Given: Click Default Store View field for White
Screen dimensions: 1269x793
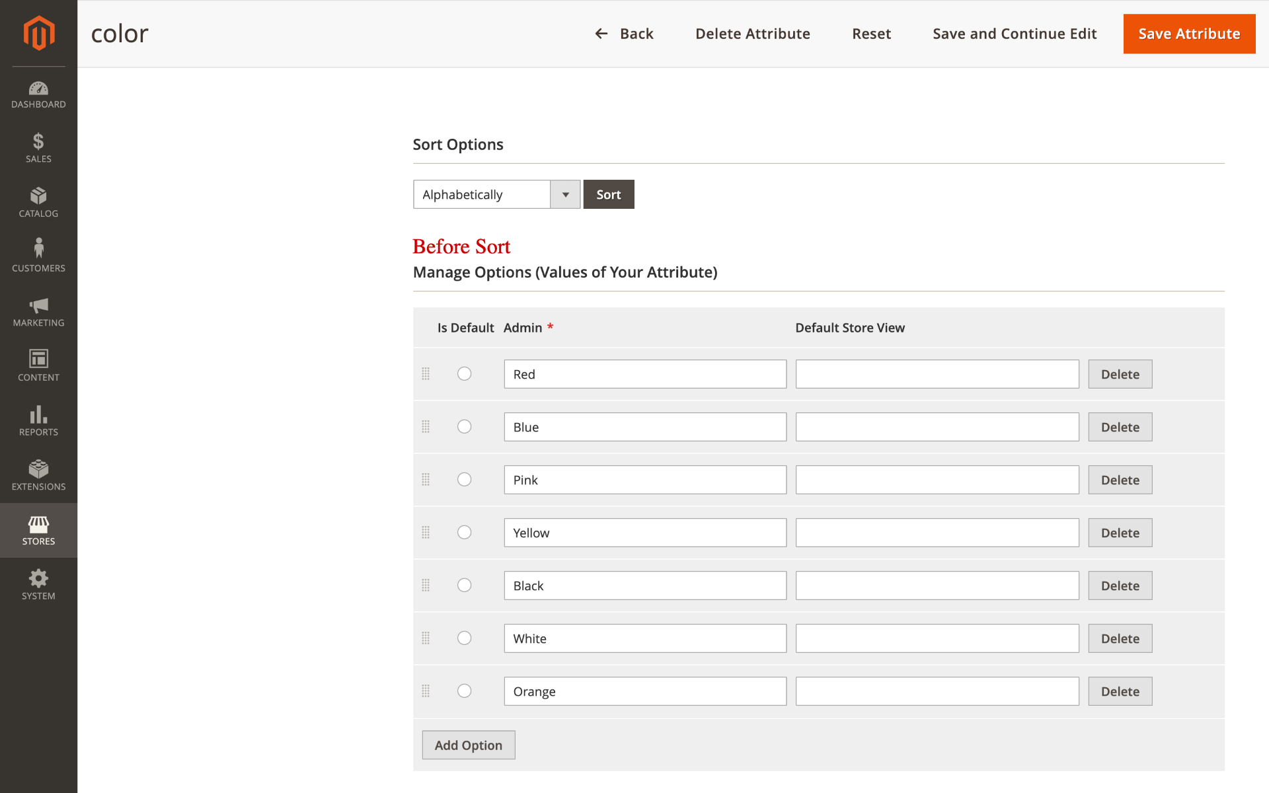Looking at the screenshot, I should pos(937,638).
